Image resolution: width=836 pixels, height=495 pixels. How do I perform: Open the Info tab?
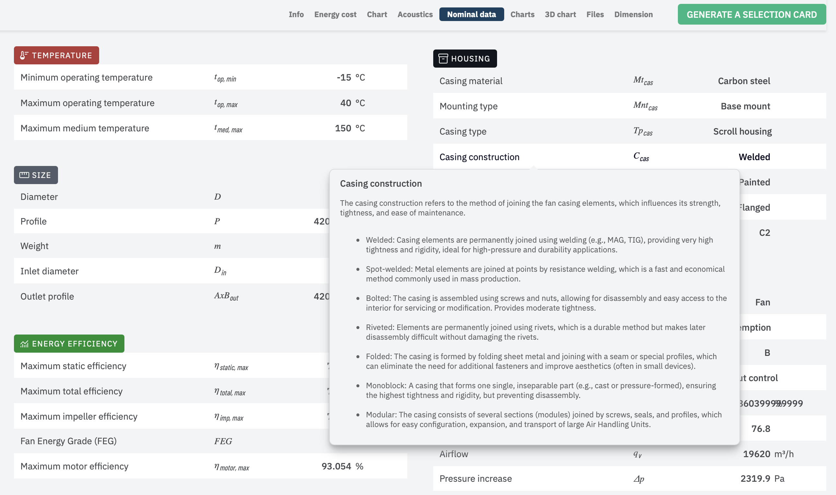(x=296, y=14)
